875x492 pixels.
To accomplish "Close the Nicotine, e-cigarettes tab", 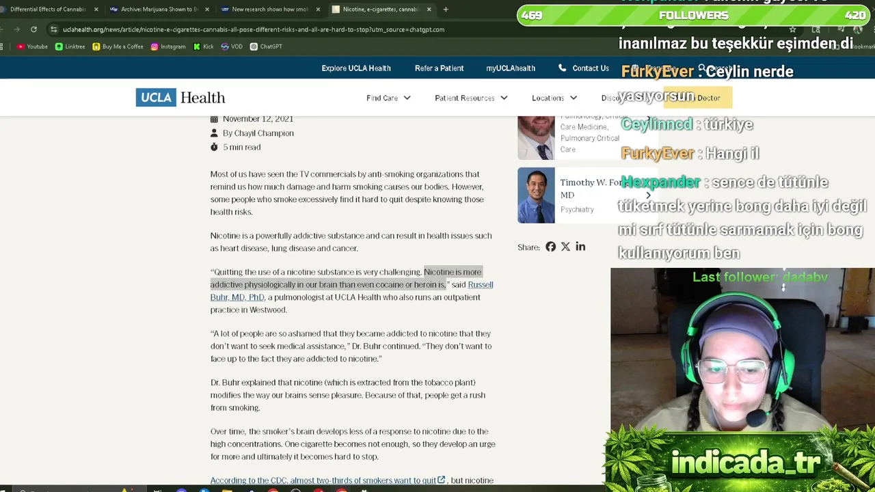I will point(429,10).
